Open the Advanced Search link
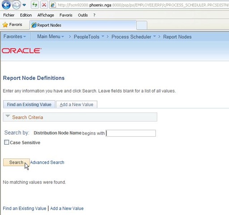This screenshot has height=215, width=229. [47, 162]
